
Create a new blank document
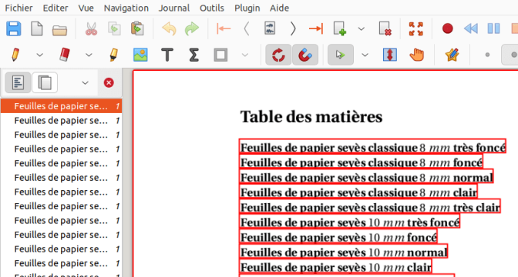coord(37,28)
